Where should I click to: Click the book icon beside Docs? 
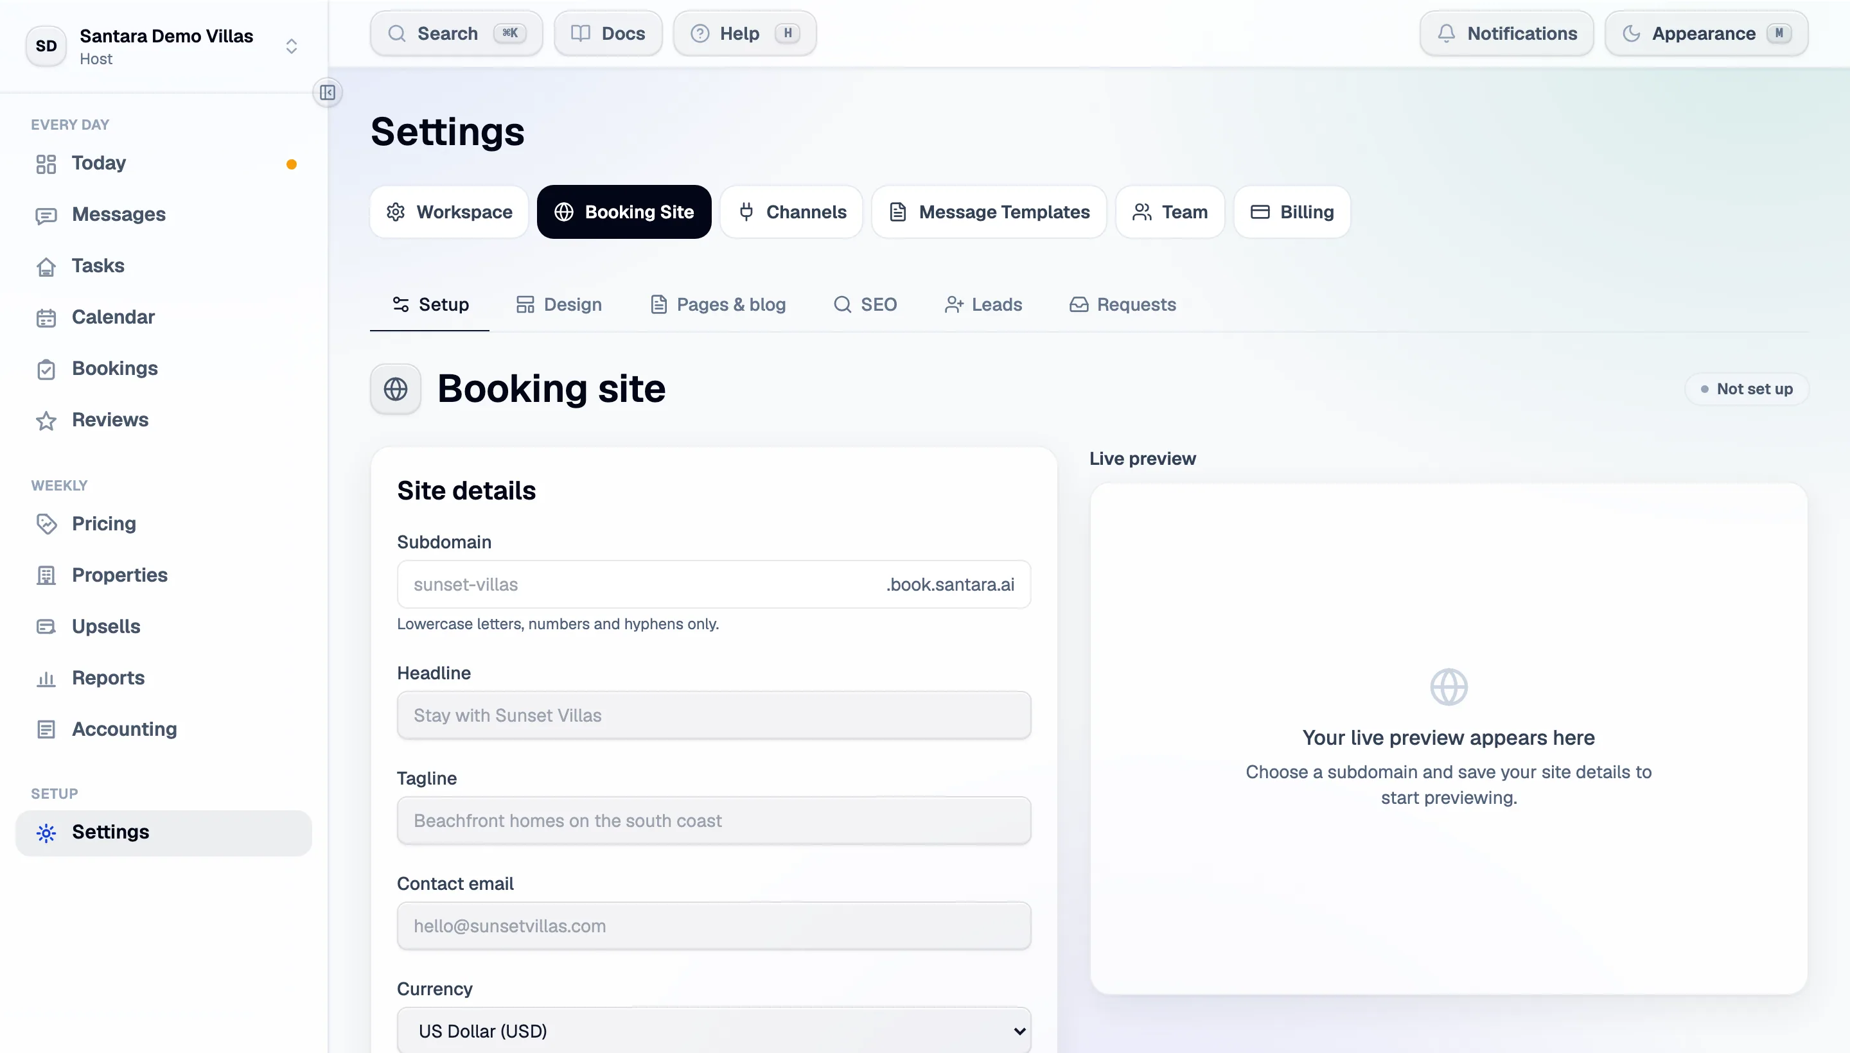click(580, 33)
